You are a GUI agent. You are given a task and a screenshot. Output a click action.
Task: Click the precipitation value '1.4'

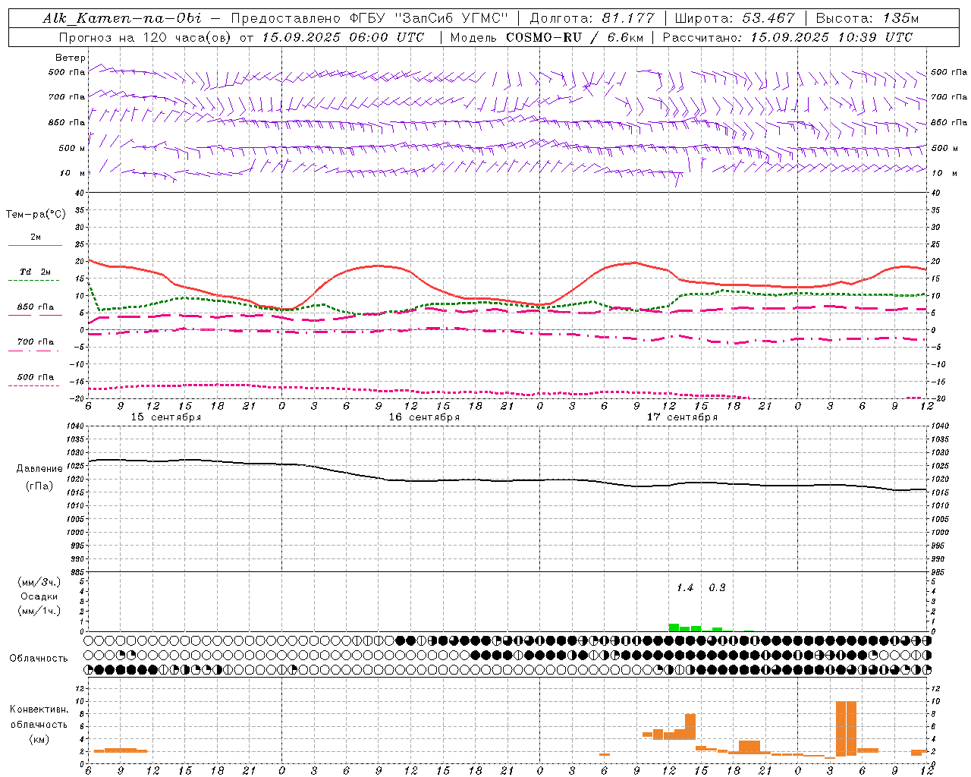(685, 588)
